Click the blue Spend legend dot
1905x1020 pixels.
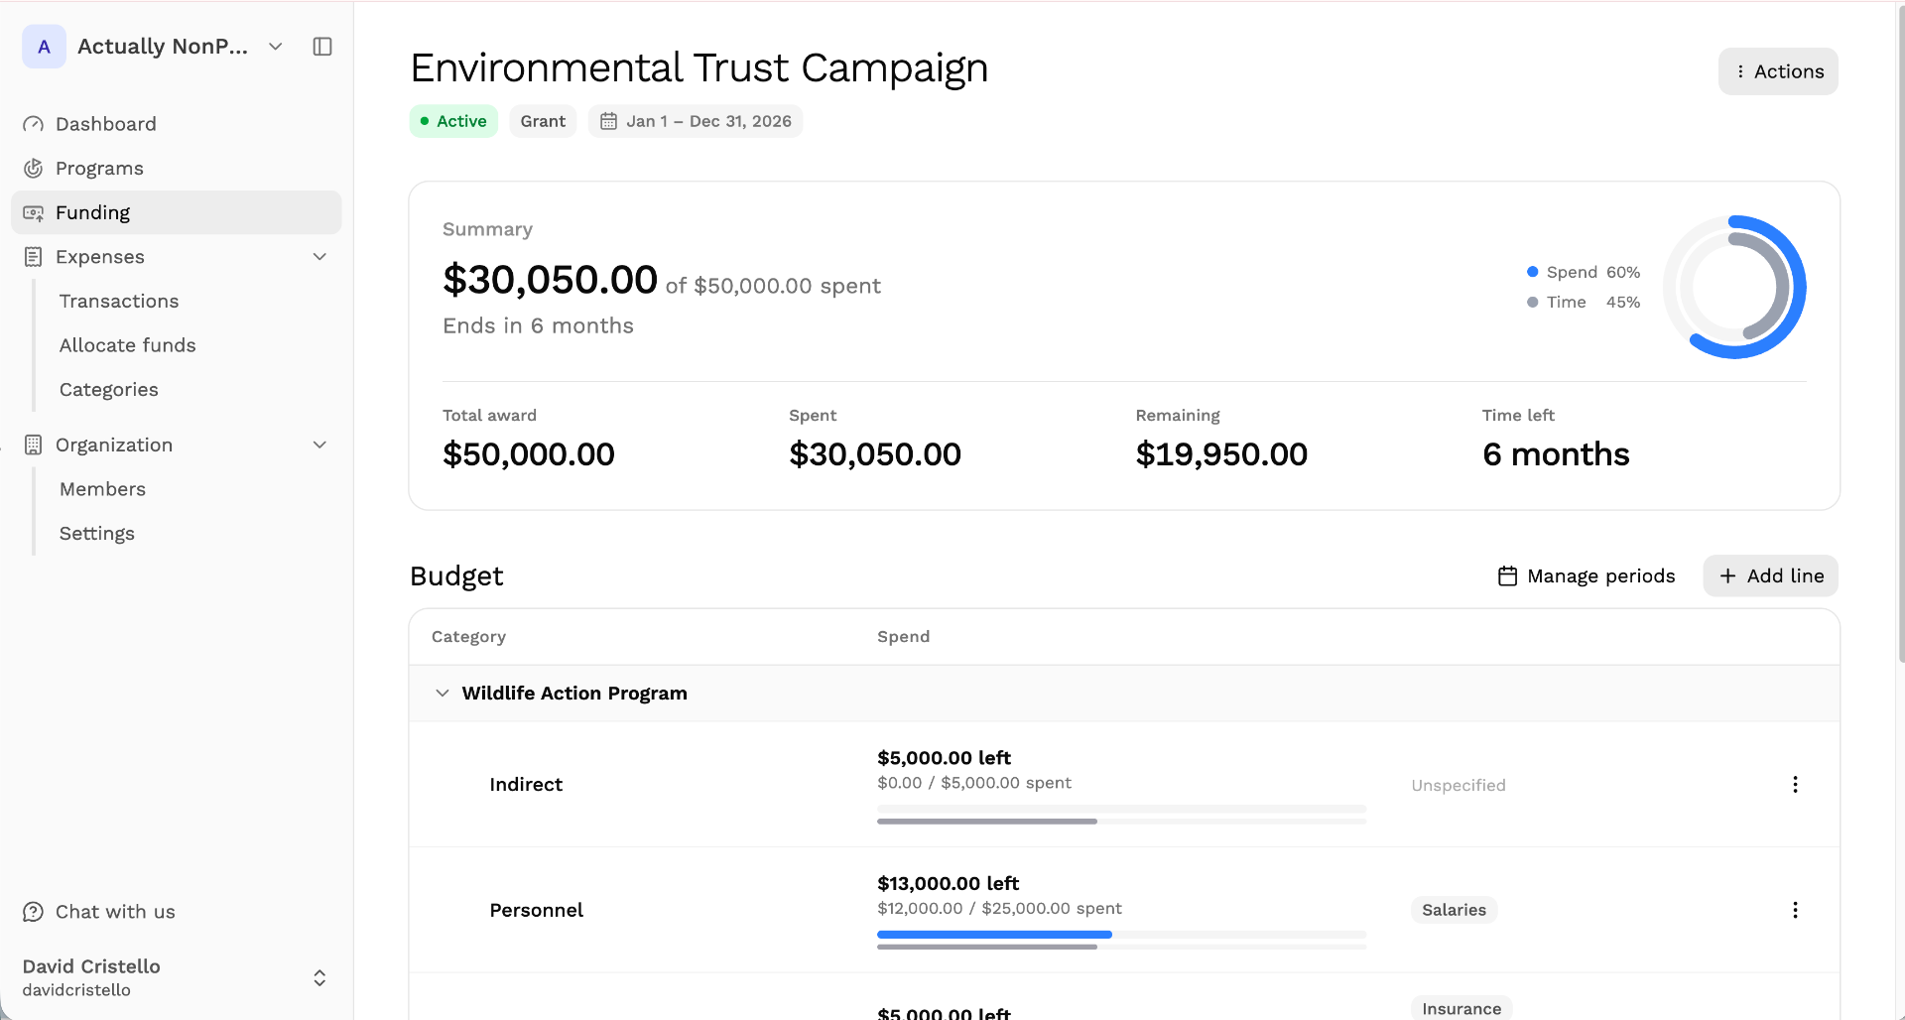pos(1533,272)
